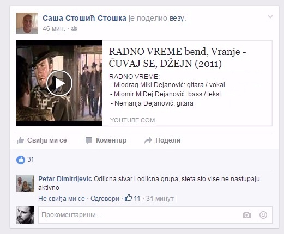The image size is (284, 234).
Task: Unlike comment via Не свиђа ми се
Action: pyautogui.click(x=62, y=199)
